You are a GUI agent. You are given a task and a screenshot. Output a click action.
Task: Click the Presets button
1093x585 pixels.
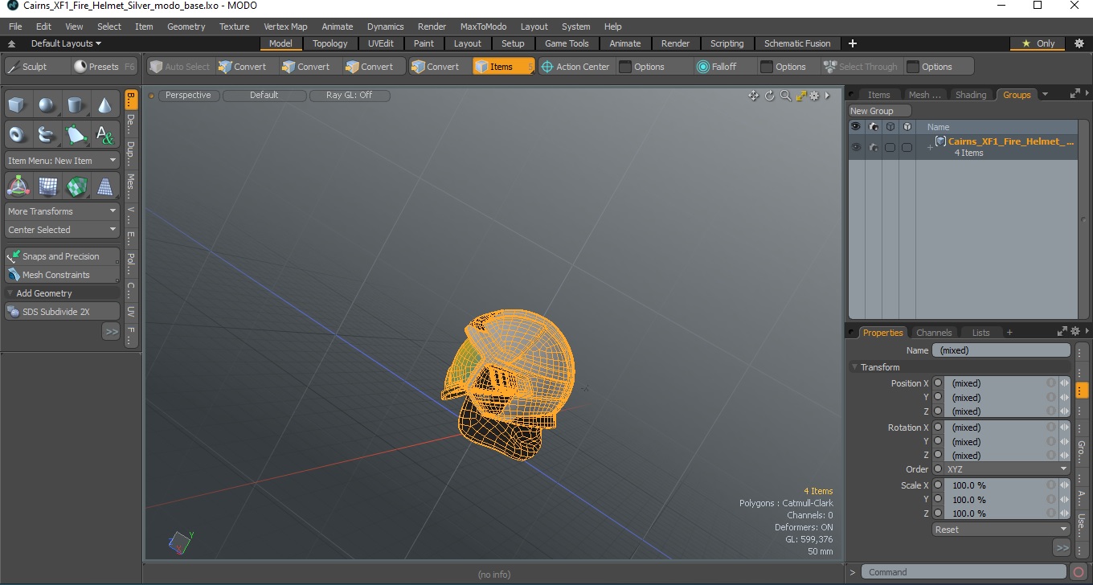click(104, 67)
